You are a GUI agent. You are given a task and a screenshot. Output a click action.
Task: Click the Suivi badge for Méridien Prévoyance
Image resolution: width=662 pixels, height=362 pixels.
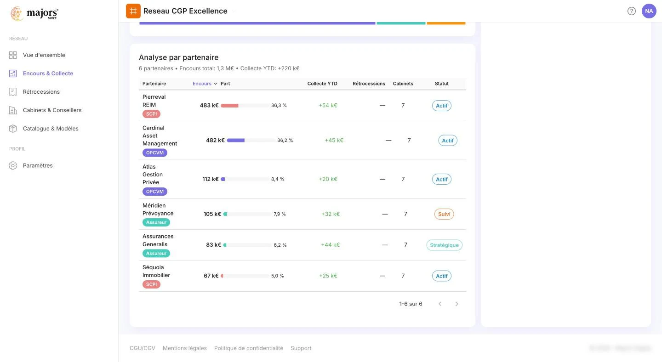click(x=444, y=214)
